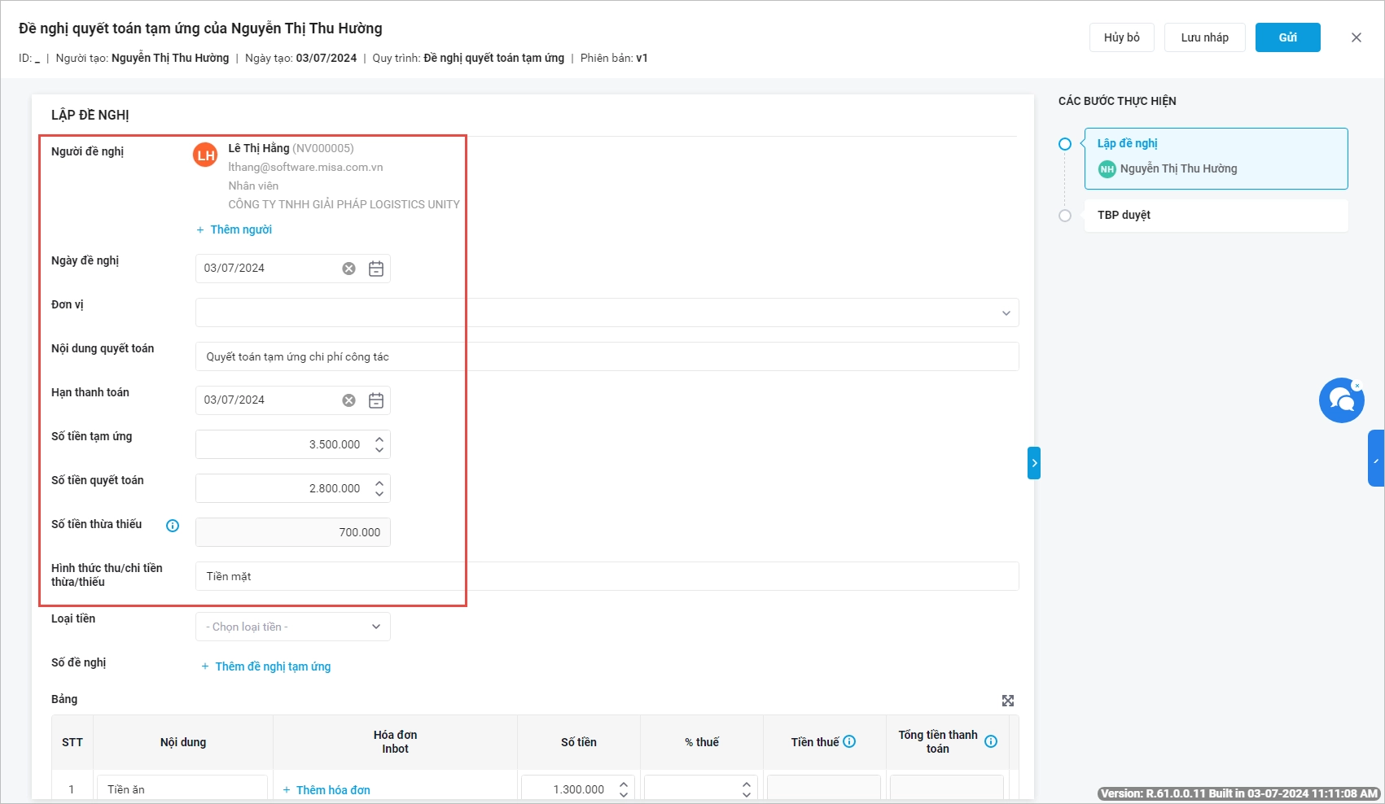
Task: Clear the Ngày đề nghị date
Action: [x=348, y=269]
